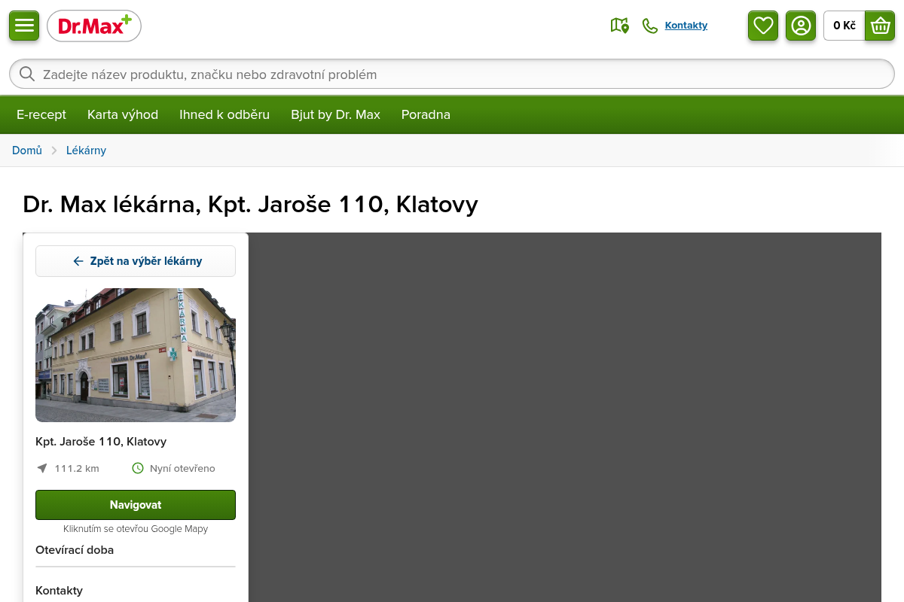Go to Domů breadcrumb
904x602 pixels.
point(27,150)
